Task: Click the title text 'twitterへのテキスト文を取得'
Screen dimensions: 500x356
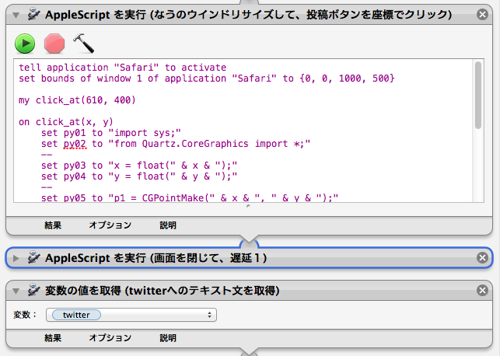Action: click(x=202, y=291)
